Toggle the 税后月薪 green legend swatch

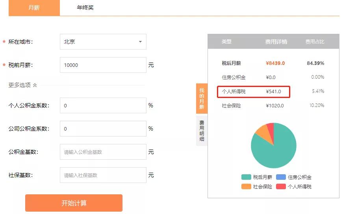[246, 177]
